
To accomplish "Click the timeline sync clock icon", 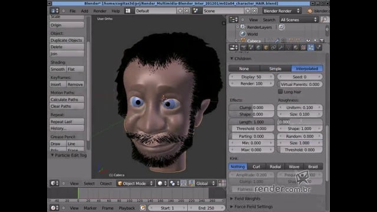I will (143, 208).
